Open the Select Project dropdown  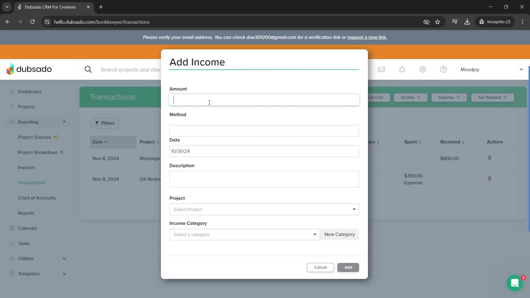(x=264, y=209)
